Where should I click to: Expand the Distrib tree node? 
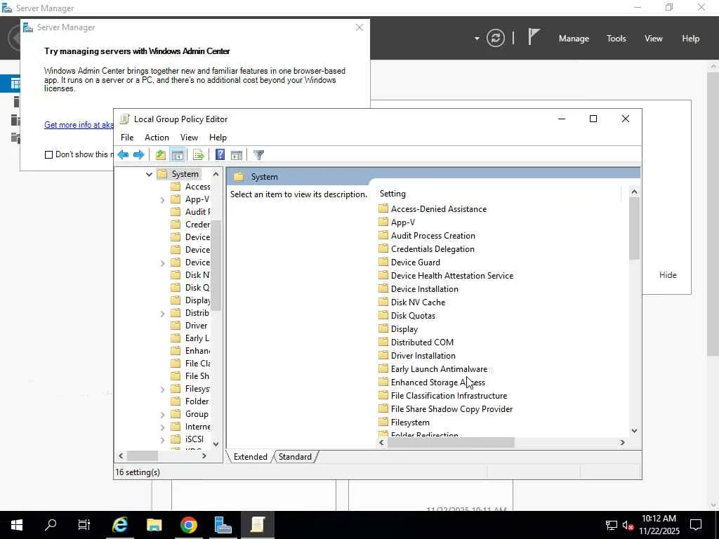click(162, 314)
